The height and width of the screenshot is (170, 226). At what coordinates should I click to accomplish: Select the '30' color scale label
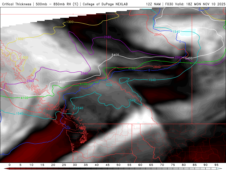[x=75, y=165]
